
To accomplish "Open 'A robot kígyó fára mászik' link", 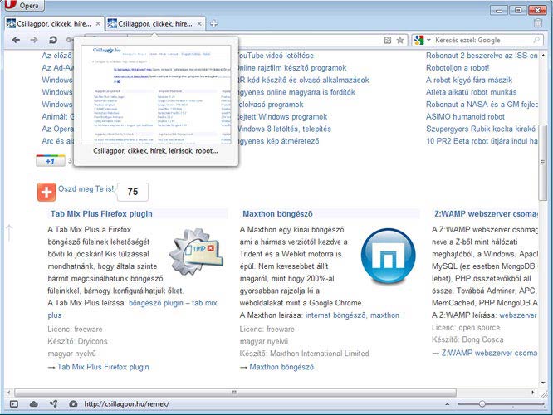I will coord(469,80).
